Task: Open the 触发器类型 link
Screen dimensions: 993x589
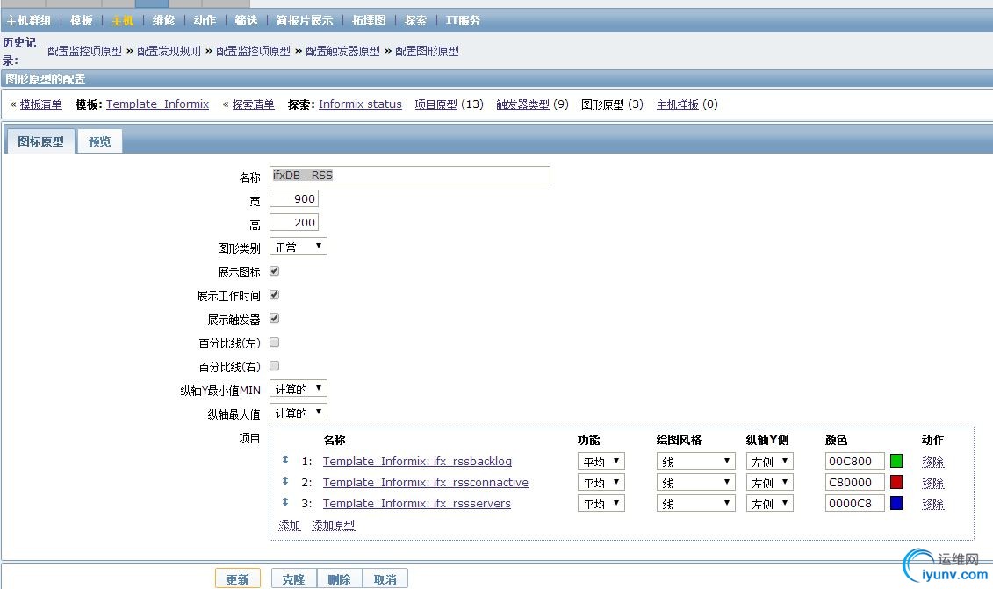Action: click(522, 104)
